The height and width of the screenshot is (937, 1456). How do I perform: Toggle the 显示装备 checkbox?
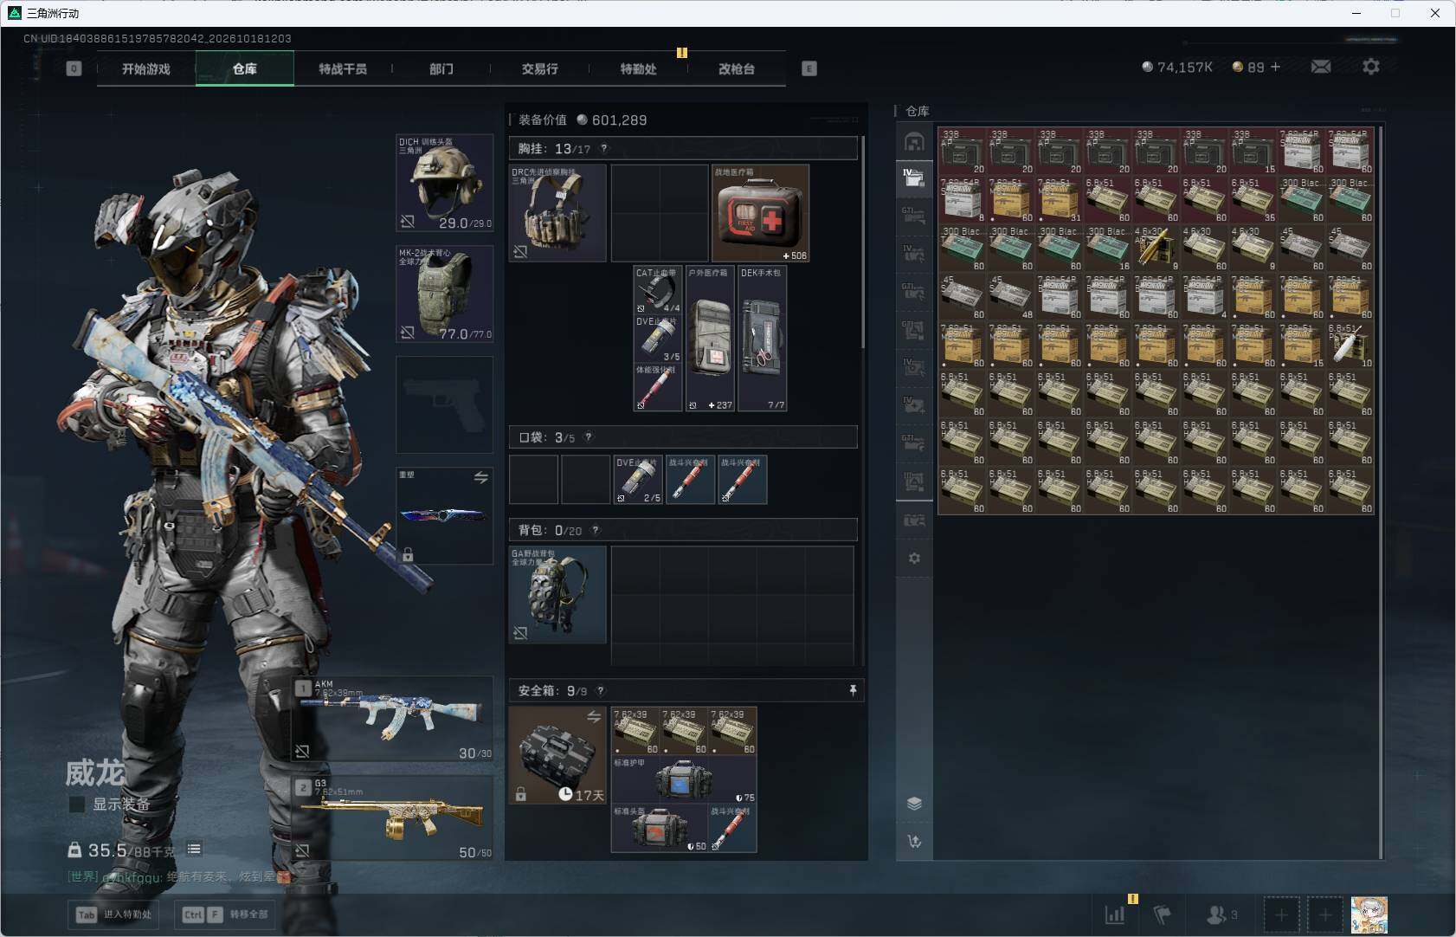pos(77,805)
